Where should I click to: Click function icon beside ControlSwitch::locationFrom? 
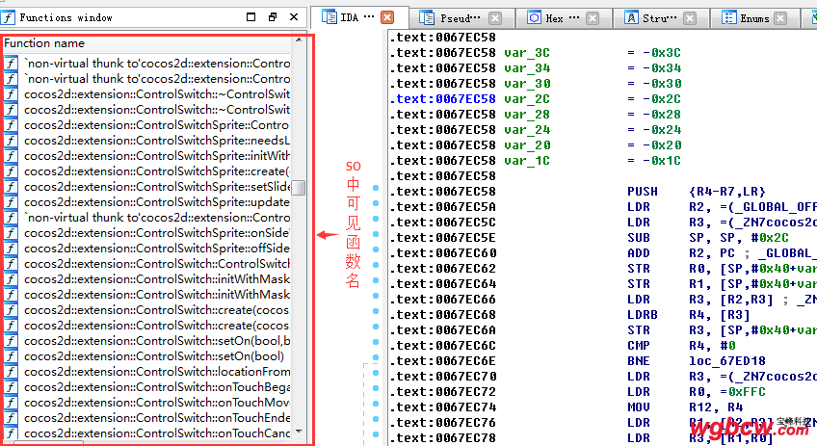coord(11,372)
